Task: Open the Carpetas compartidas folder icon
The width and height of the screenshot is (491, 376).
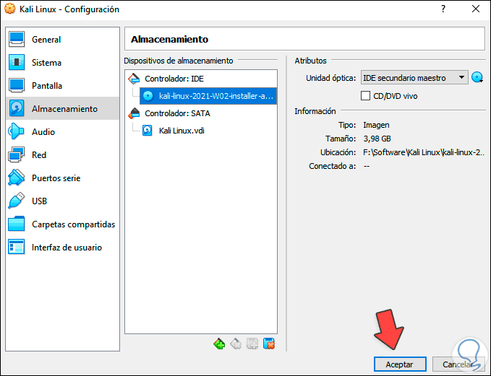Action: (x=17, y=224)
